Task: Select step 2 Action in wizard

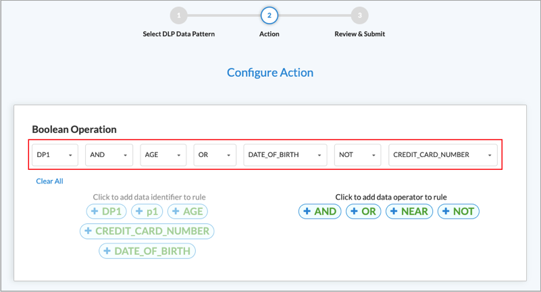Action: tap(269, 15)
